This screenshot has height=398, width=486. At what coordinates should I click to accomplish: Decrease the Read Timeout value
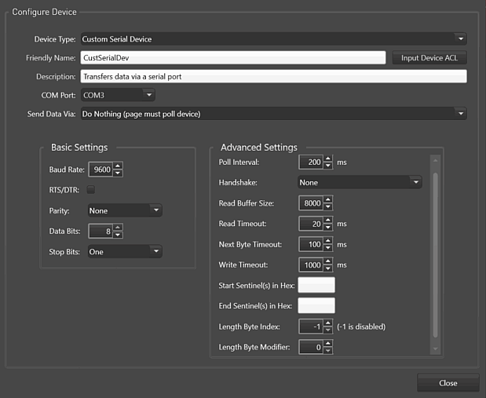[x=328, y=227]
